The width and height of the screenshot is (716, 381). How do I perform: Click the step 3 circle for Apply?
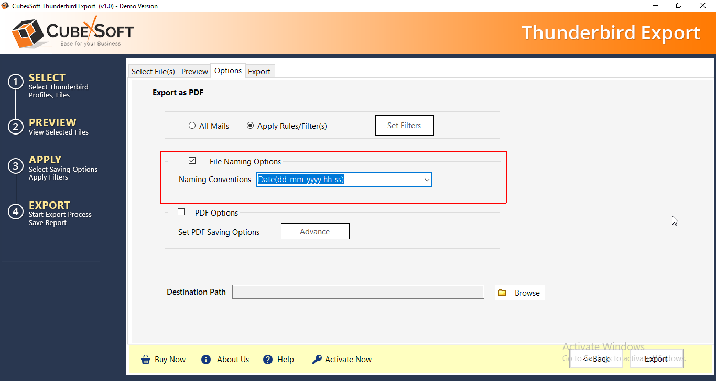click(x=16, y=166)
